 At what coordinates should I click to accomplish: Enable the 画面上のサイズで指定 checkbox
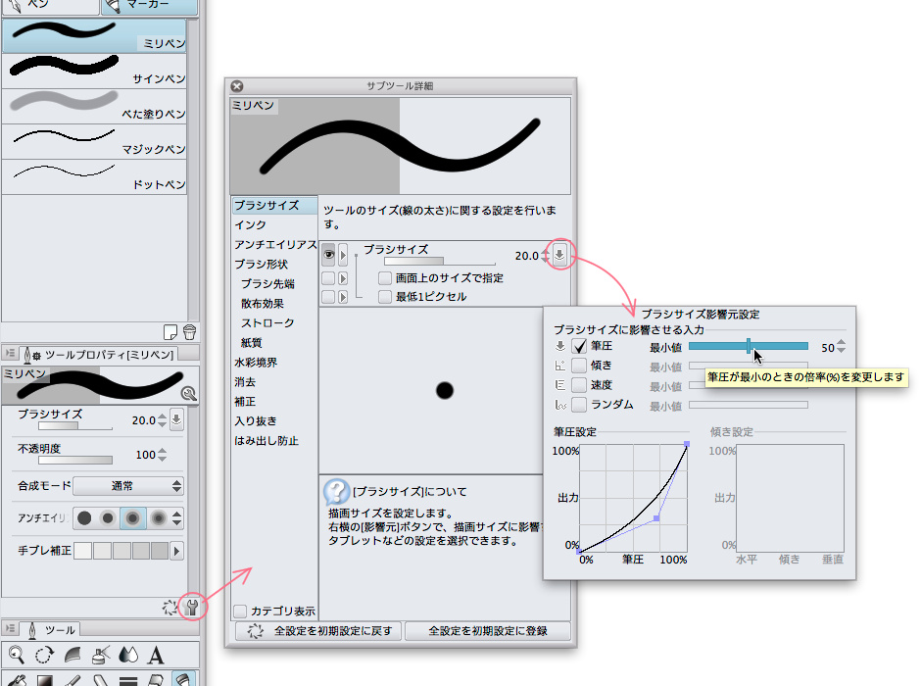coord(385,278)
